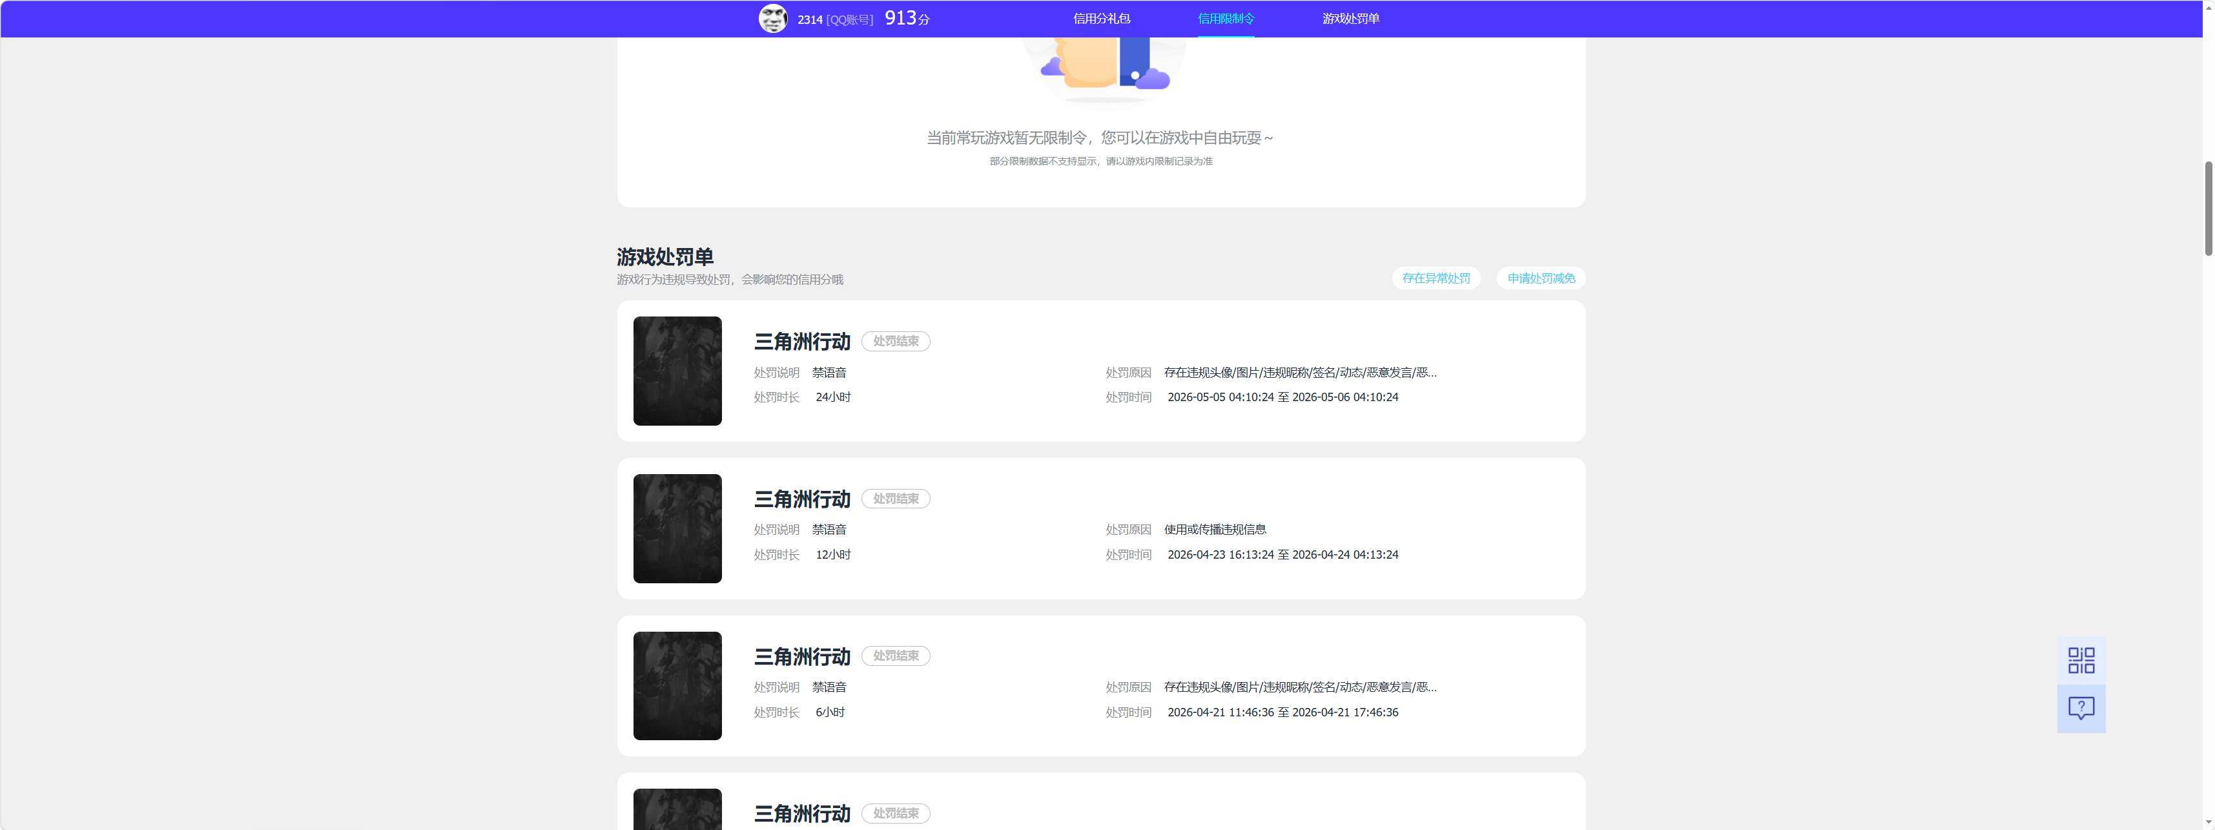
Task: Click the 处罚结束 badge on the 24小时 penalty
Action: [x=896, y=342]
